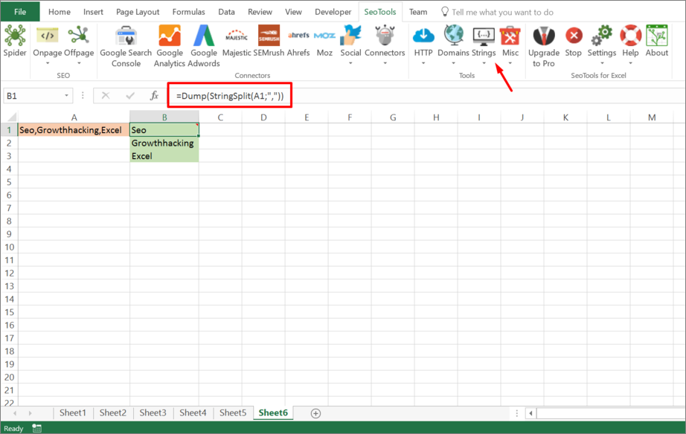This screenshot has width=686, height=434.
Task: Add a new sheet with the plus button
Action: tap(314, 412)
